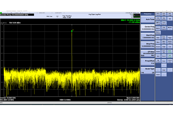The image size is (173, 115).
Task: Open the Marker key menu
Action: [158, 28]
